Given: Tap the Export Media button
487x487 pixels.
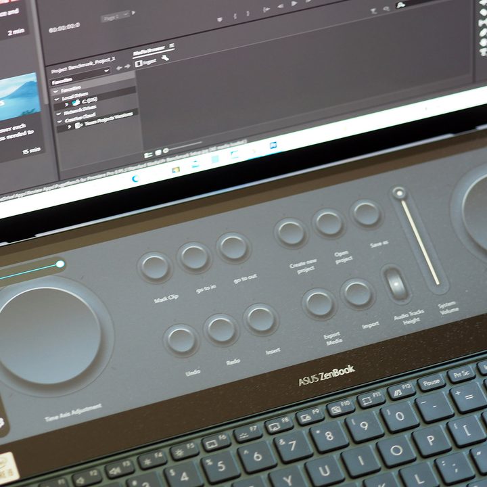Looking at the screenshot, I should coord(319,304).
